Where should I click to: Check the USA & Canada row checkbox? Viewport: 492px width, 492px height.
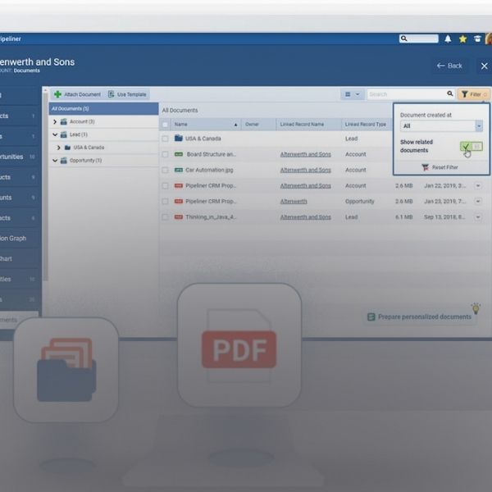pyautogui.click(x=165, y=139)
